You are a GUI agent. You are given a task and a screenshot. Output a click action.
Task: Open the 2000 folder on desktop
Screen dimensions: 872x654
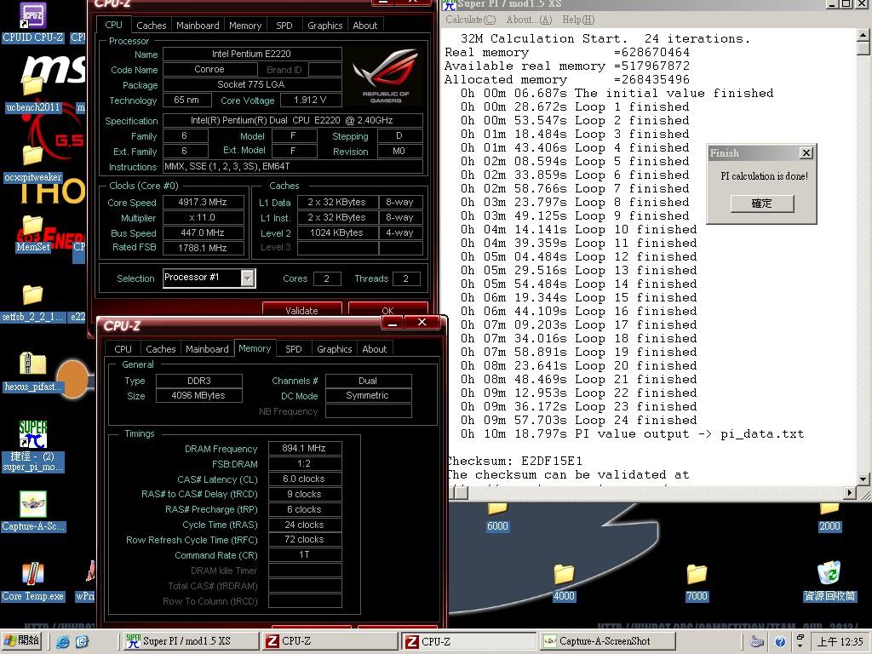(x=829, y=508)
